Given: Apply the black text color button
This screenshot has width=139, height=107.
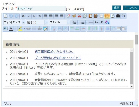Looking at the screenshot, I should pos(11,28).
